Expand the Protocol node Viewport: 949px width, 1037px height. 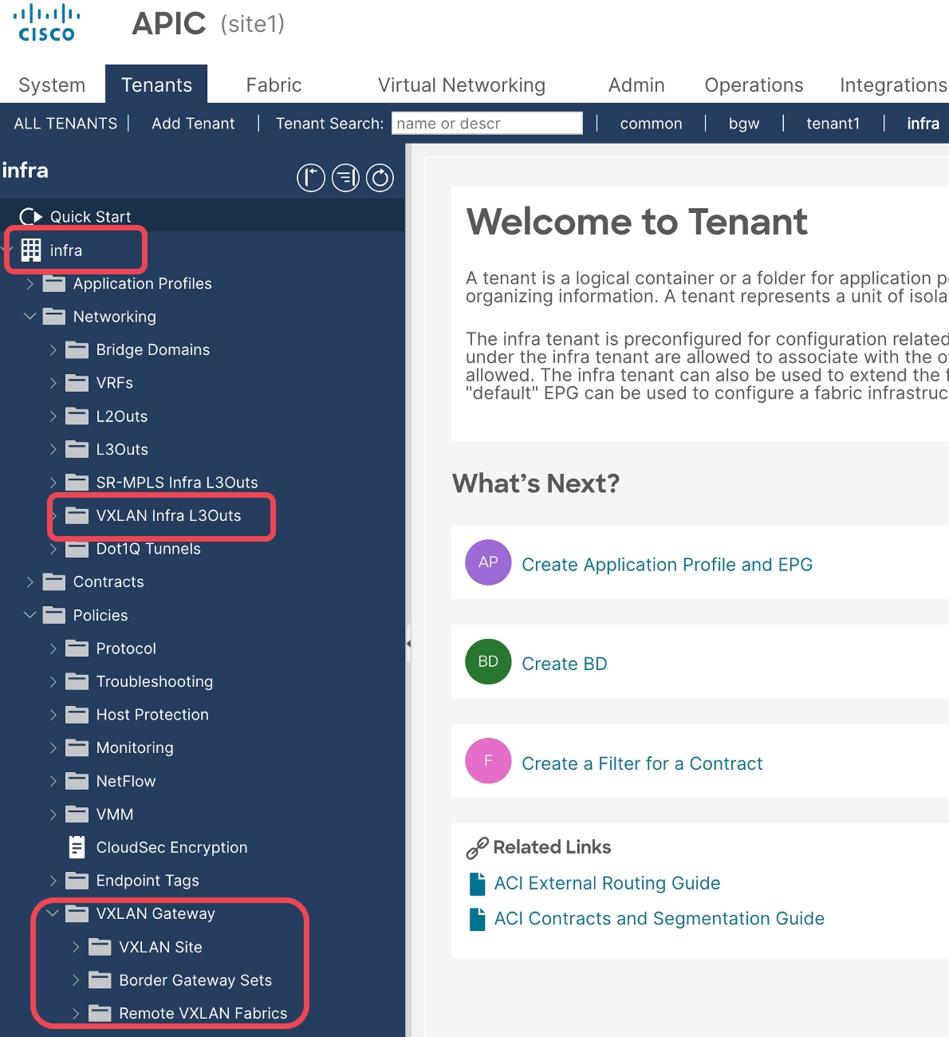click(53, 649)
